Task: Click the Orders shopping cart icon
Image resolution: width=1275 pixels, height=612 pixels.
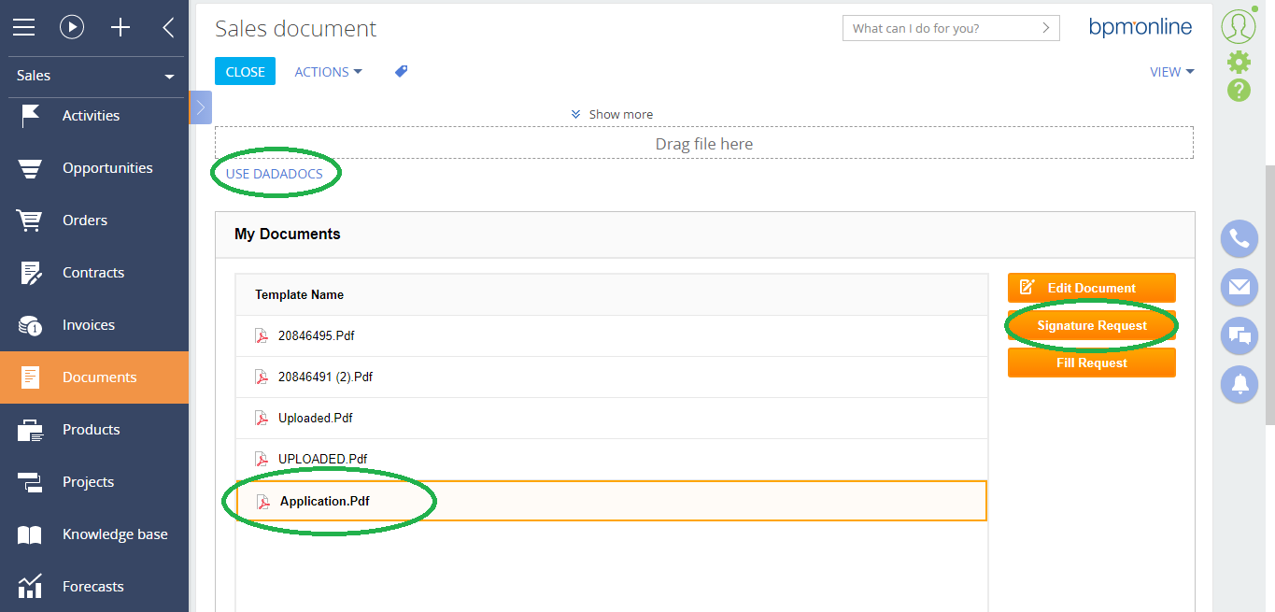Action: click(30, 221)
